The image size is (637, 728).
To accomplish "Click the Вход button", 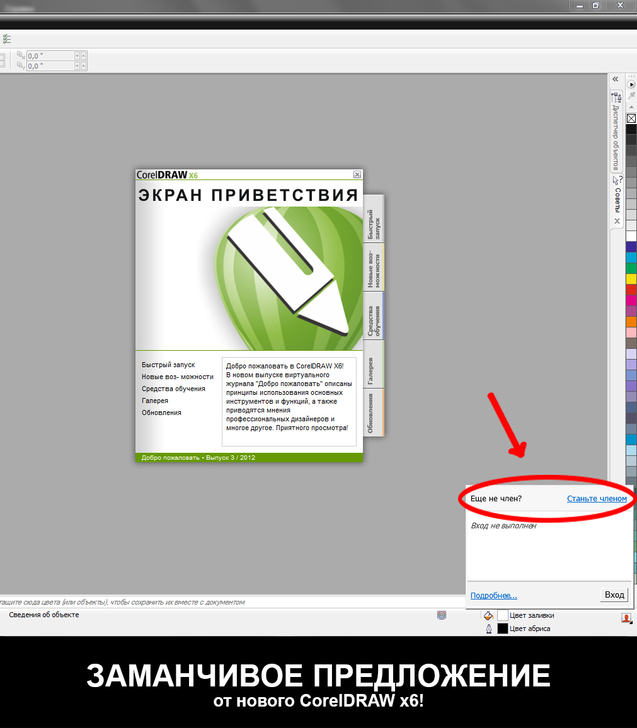I will pos(614,594).
